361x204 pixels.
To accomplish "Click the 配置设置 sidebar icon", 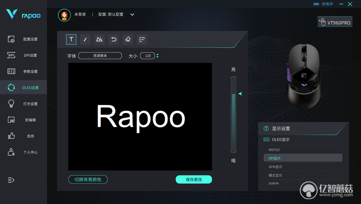I will tap(11, 39).
